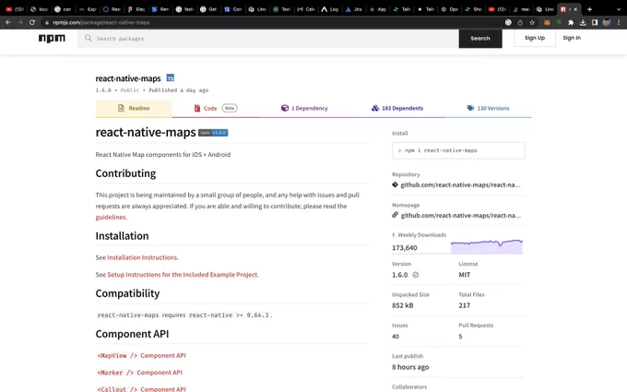
Task: Click the Pull Requests count 5
Action: coord(460,337)
